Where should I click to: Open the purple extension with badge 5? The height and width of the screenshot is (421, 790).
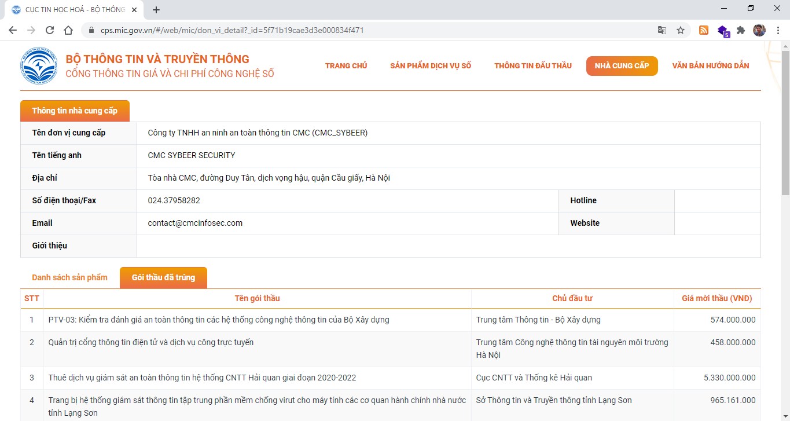[723, 31]
